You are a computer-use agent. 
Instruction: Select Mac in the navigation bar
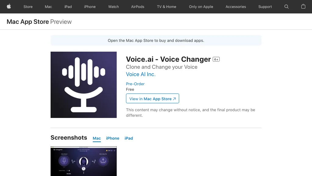pyautogui.click(x=48, y=7)
